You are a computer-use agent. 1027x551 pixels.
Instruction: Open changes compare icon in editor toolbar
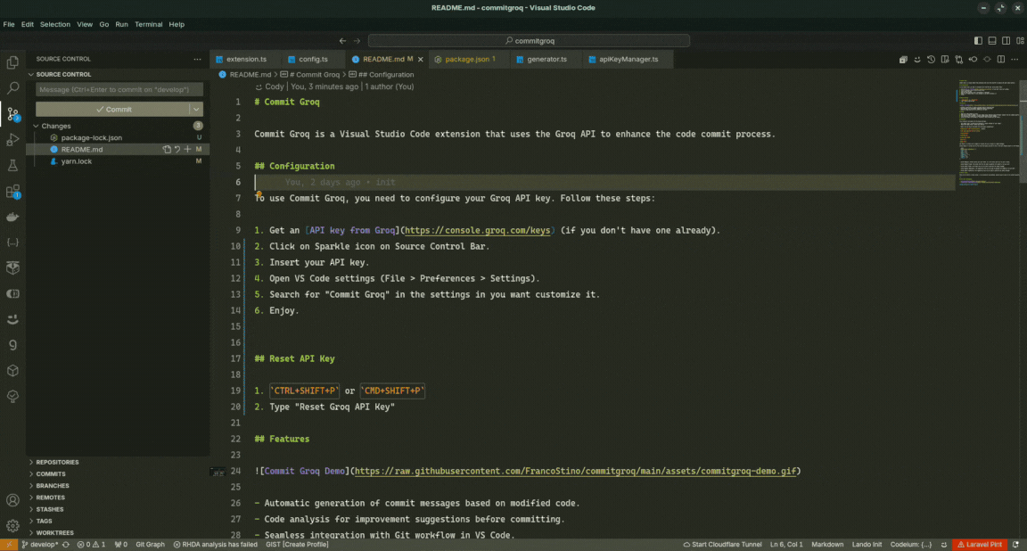[959, 59]
